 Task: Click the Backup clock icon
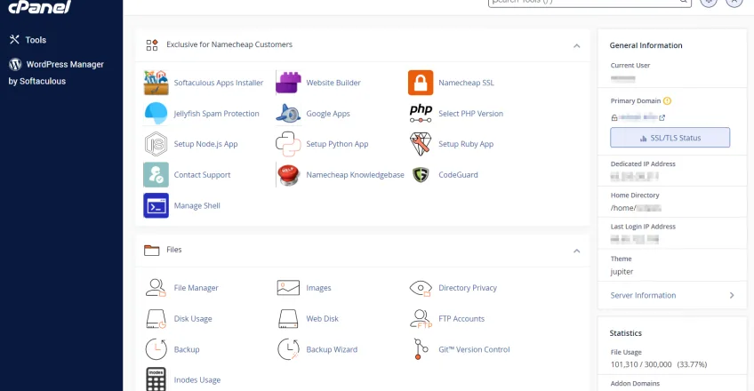(x=156, y=349)
